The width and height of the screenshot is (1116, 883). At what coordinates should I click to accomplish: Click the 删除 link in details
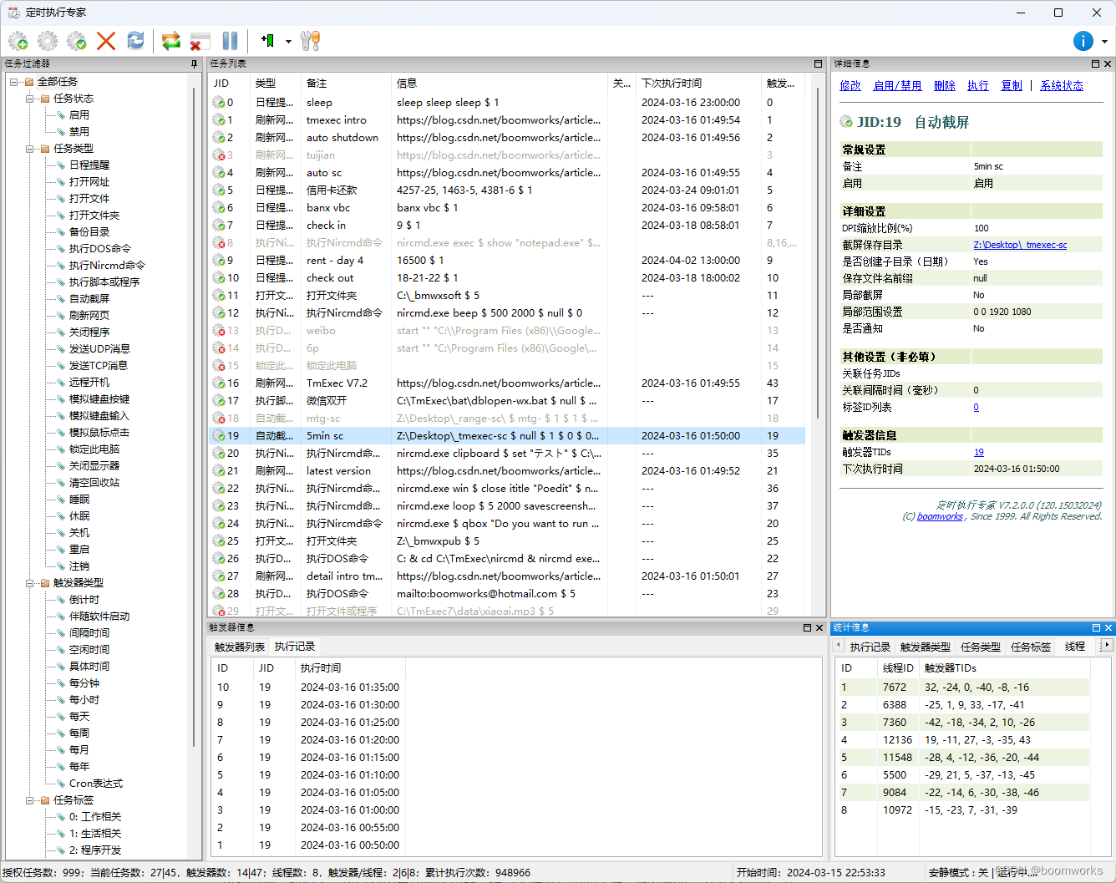(945, 86)
